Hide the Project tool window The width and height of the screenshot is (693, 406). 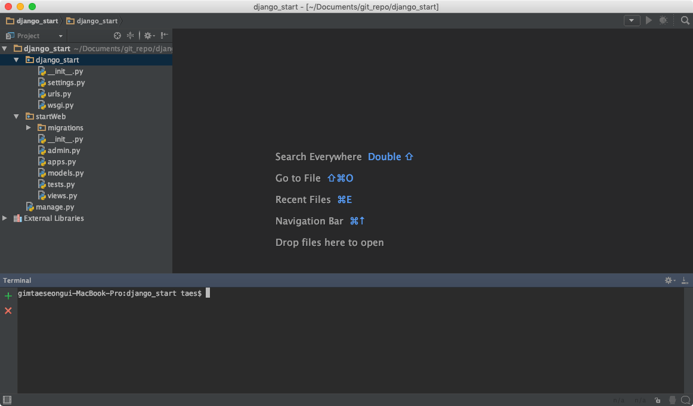pos(164,36)
